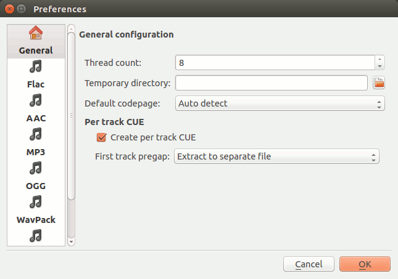Open the WavPack settings page
398x279 pixels.
[36, 219]
